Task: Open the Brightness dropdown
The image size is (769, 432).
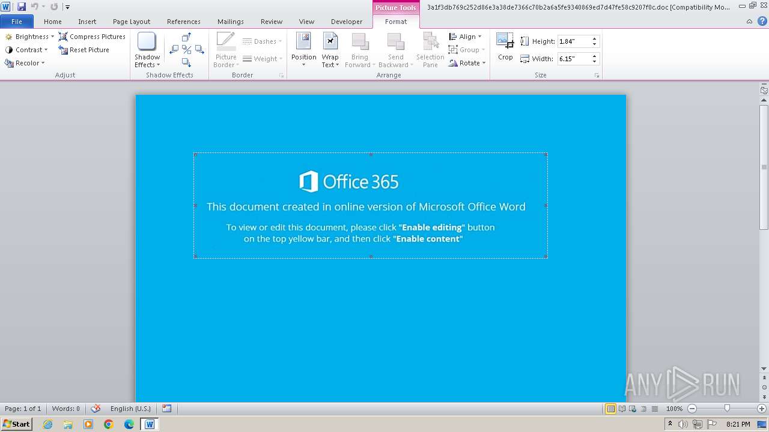Action: click(x=29, y=37)
